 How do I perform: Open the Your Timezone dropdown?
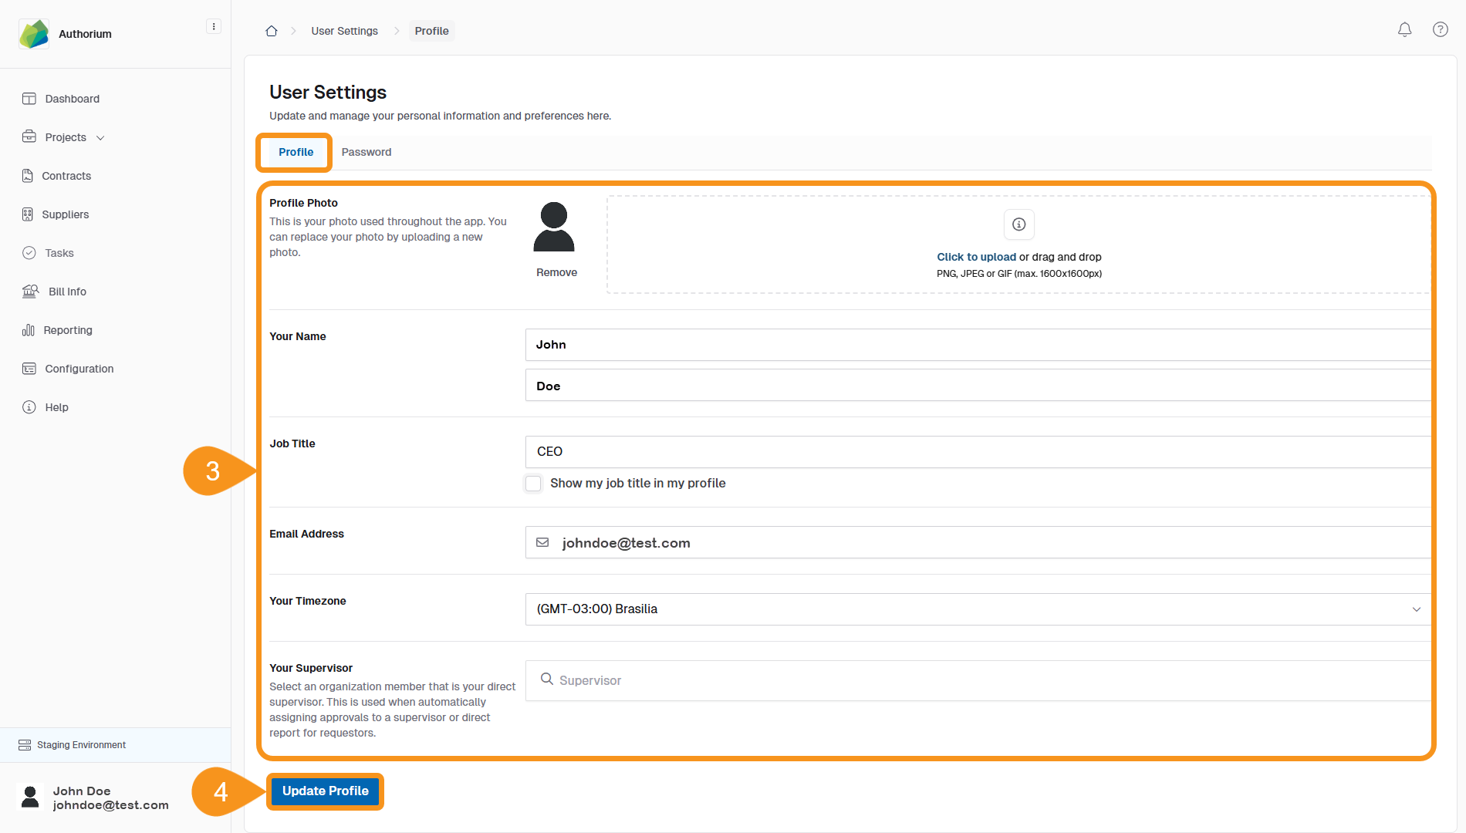[977, 609]
